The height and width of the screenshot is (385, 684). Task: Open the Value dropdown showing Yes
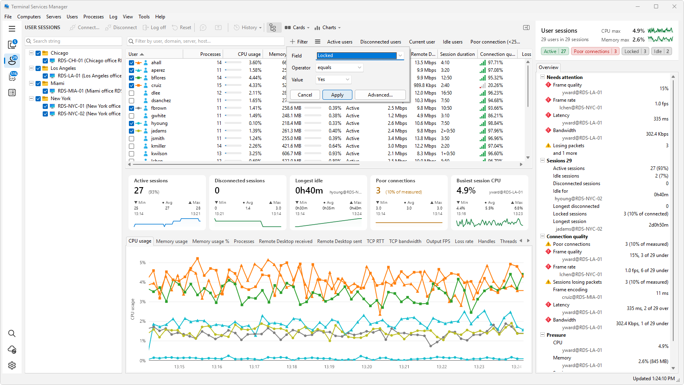tap(334, 79)
